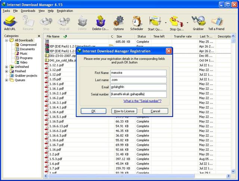Open the Registration menu
The width and height of the screenshot is (239, 181).
(65, 11)
